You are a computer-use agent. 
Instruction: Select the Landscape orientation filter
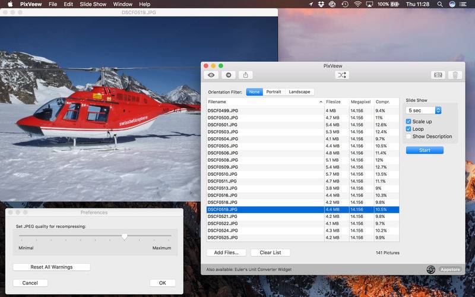click(299, 92)
